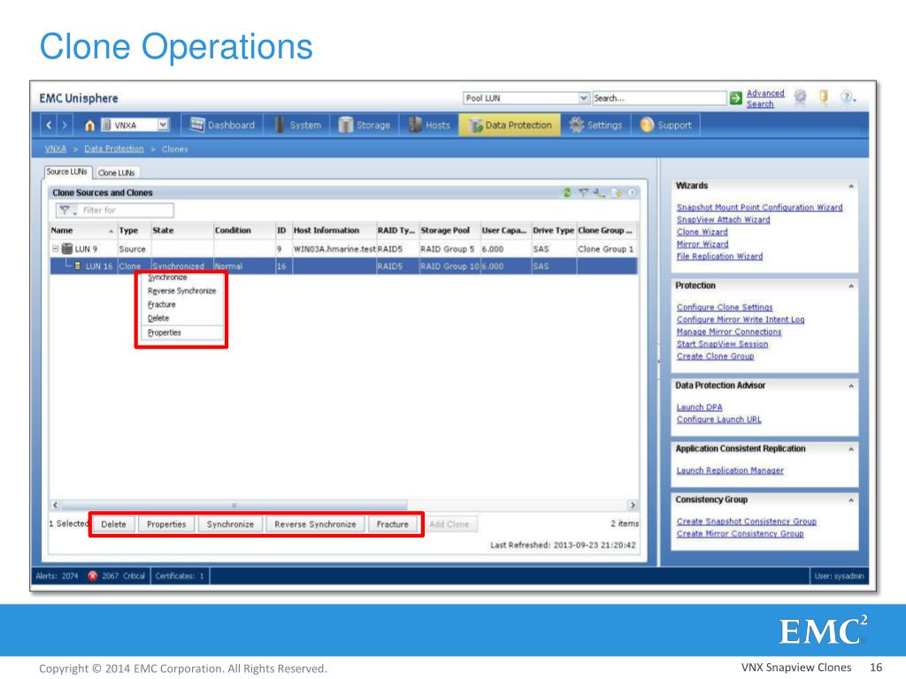
Task: Click the Reverse Synchronize button
Action: [x=315, y=524]
